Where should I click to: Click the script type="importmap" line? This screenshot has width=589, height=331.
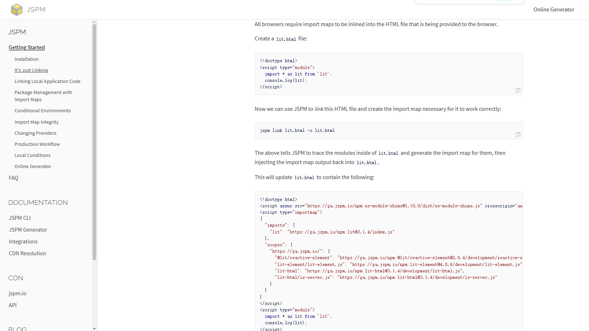(x=291, y=212)
